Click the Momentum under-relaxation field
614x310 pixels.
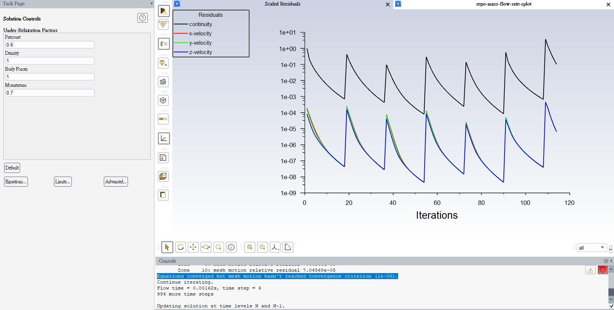coord(50,93)
